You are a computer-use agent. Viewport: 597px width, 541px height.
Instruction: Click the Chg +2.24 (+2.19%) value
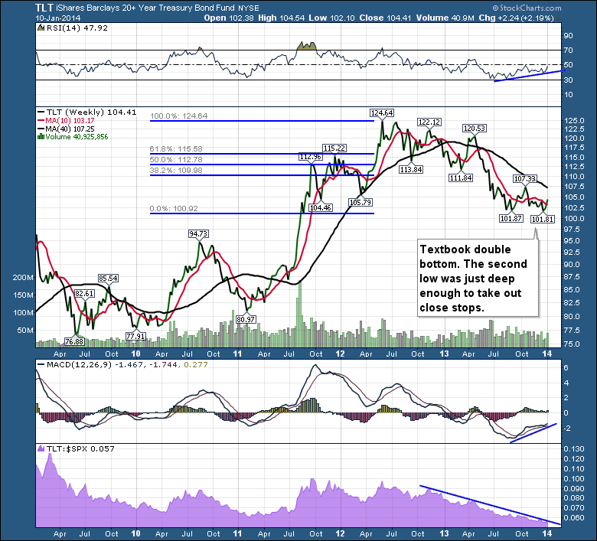516,18
